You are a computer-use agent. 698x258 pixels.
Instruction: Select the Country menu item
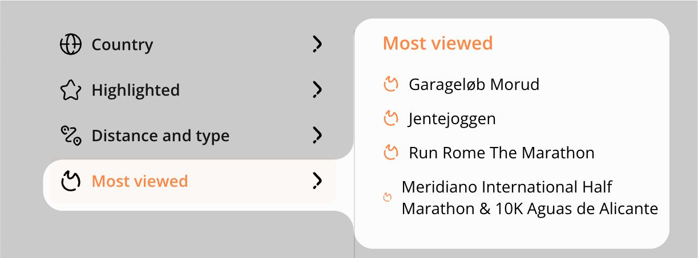click(192, 44)
